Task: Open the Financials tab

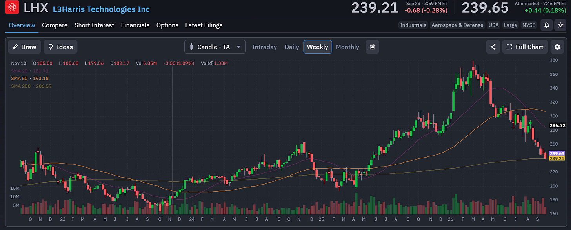Action: click(135, 25)
